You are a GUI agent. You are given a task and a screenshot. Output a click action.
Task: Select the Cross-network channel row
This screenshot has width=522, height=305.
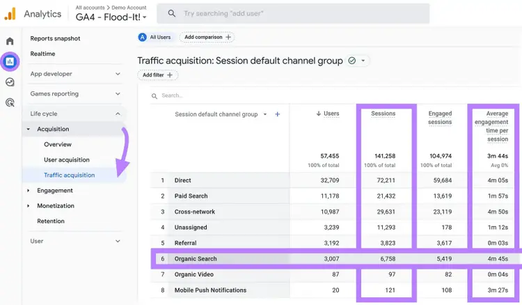pyautogui.click(x=335, y=212)
